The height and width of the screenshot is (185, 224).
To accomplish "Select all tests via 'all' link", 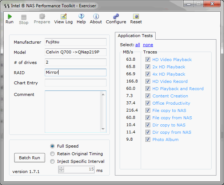I will 137,45.
